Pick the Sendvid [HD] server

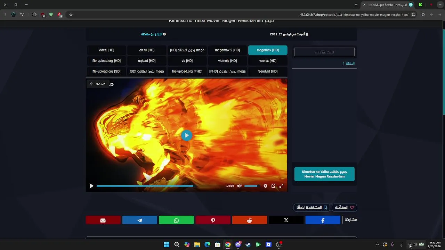(268, 72)
